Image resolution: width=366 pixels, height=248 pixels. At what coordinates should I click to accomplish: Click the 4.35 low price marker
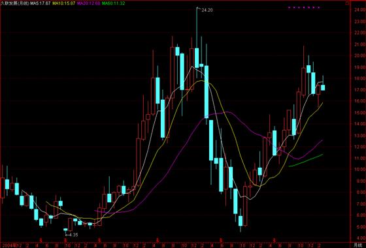73,235
